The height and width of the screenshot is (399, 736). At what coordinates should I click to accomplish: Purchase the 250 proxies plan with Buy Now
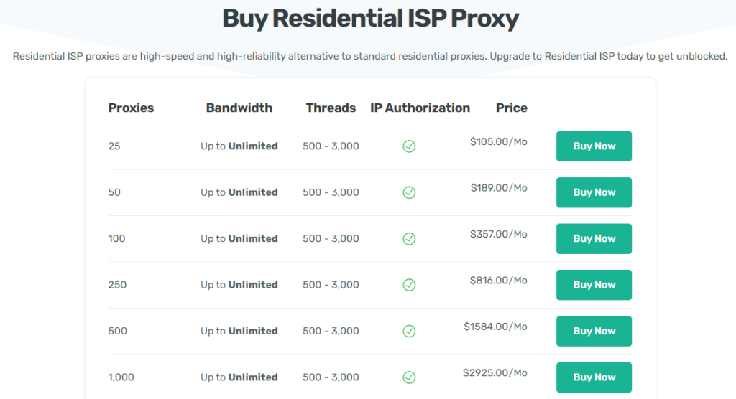594,285
